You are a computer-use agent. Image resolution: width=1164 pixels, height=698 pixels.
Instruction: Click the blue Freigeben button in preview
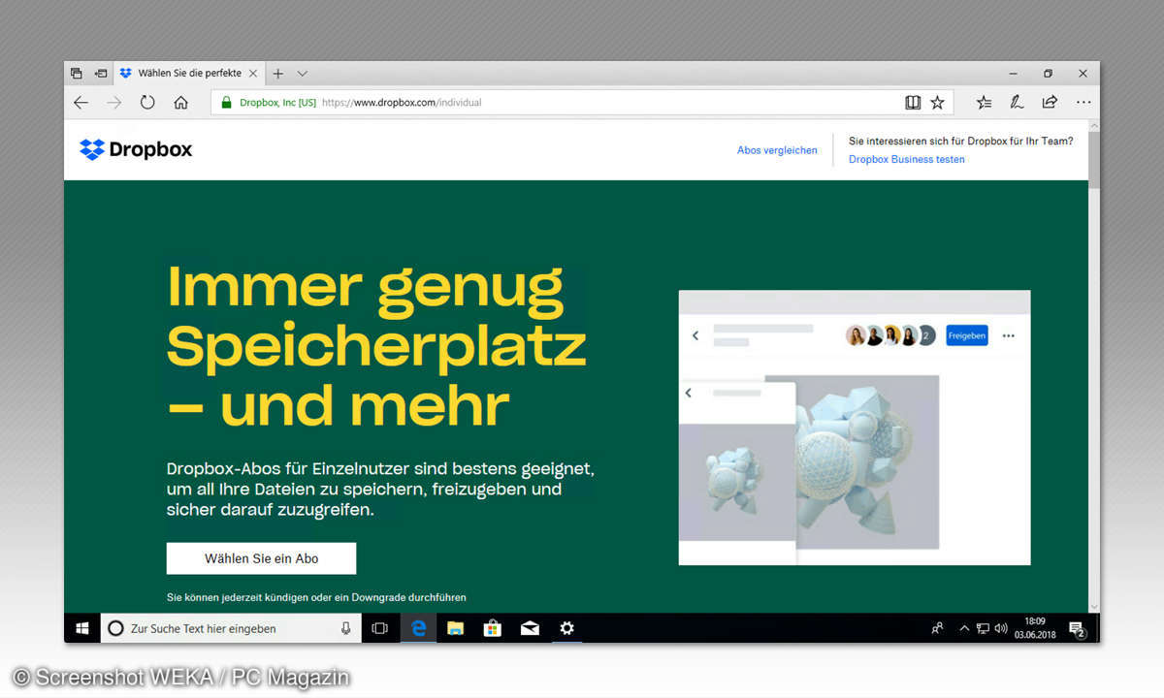point(967,335)
